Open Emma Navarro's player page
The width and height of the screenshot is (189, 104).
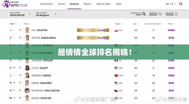coord(42,83)
